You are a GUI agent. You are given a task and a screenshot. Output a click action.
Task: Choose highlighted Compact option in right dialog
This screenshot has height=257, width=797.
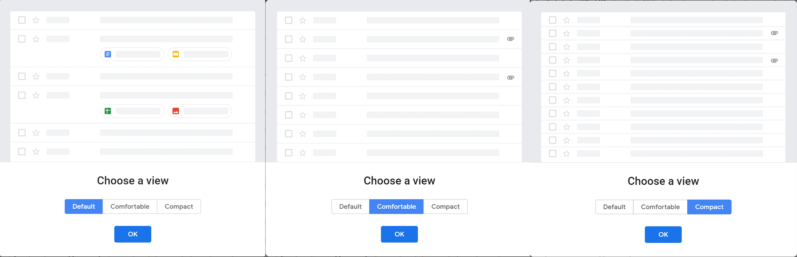click(709, 207)
